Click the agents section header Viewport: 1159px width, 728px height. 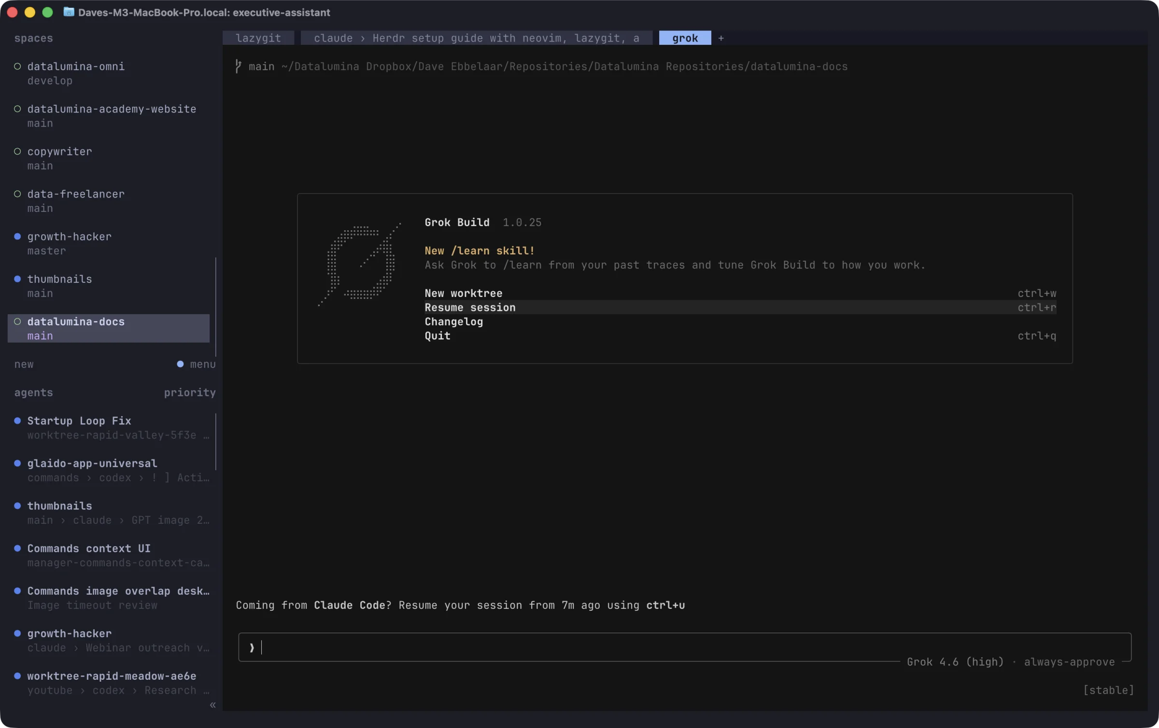click(x=33, y=392)
